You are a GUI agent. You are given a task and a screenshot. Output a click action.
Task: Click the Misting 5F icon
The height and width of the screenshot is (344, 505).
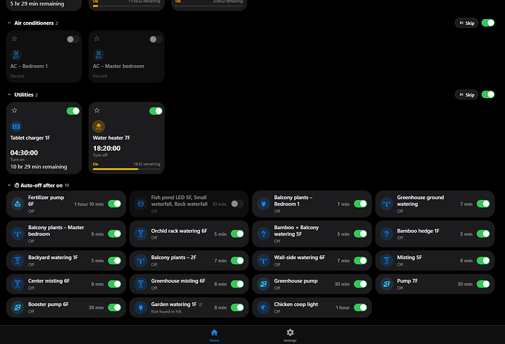pyautogui.click(x=386, y=261)
